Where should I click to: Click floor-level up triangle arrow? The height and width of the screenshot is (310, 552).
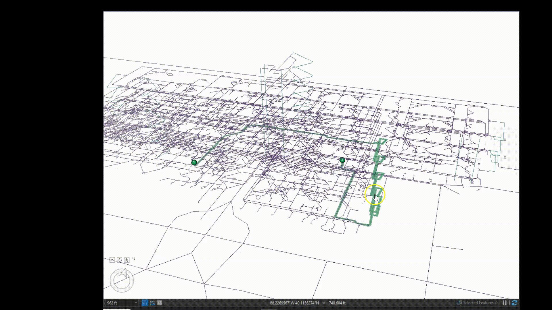[505, 140]
